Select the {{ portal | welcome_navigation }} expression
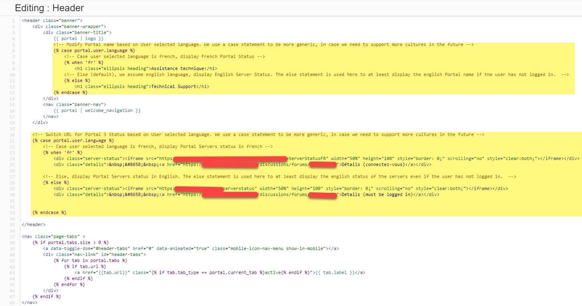 point(97,110)
